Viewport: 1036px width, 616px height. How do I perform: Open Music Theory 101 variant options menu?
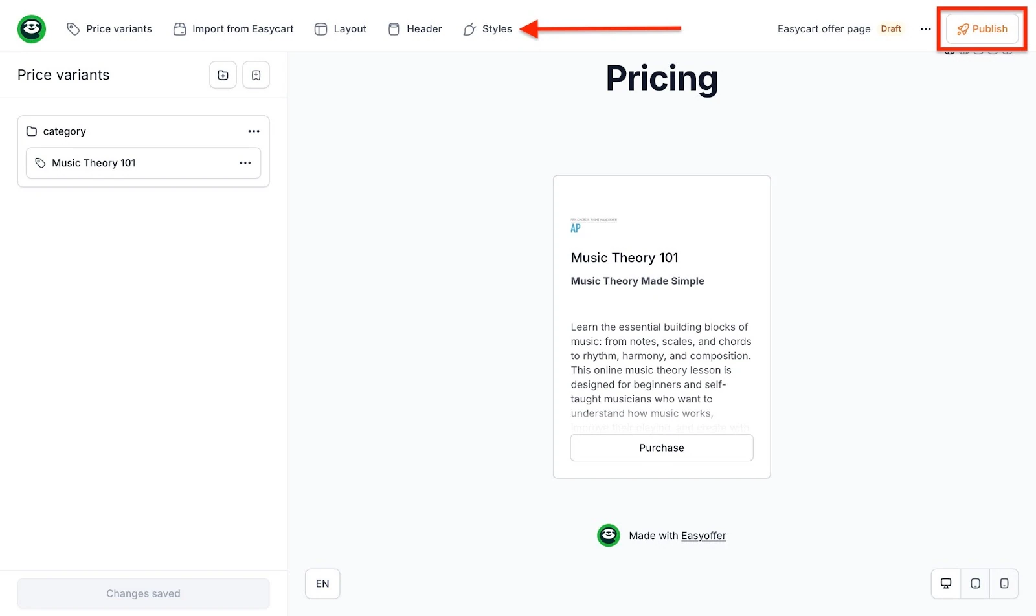click(x=245, y=163)
